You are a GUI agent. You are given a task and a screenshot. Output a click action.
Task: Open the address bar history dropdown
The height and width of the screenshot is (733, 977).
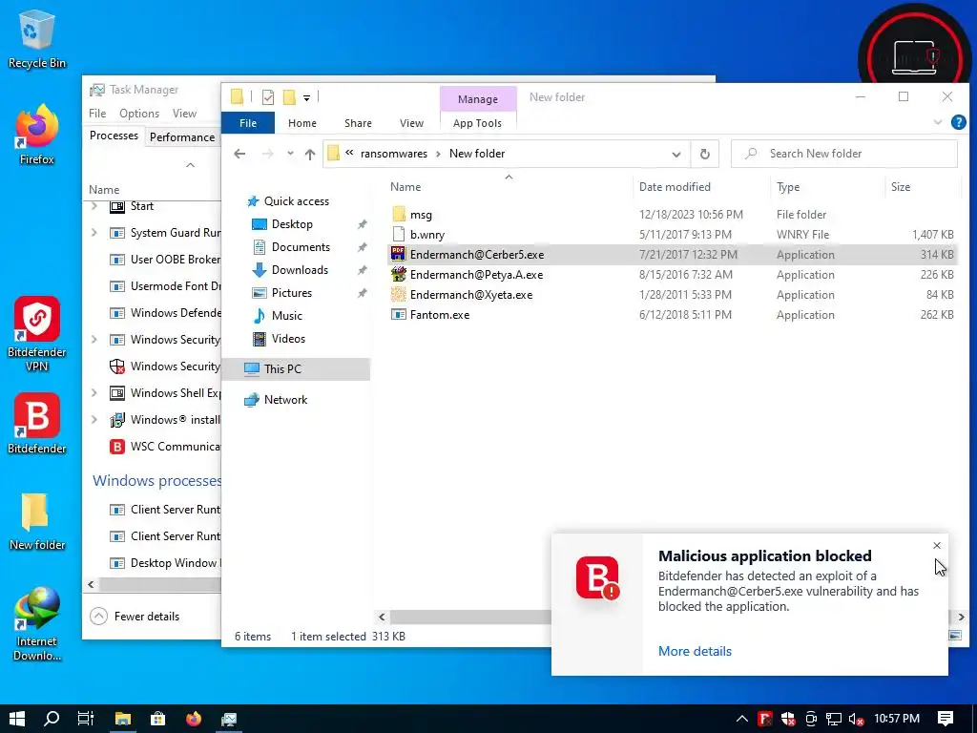[x=676, y=154]
